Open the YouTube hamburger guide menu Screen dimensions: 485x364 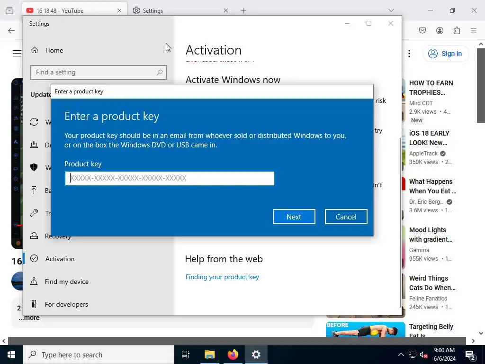pyautogui.click(x=17, y=53)
